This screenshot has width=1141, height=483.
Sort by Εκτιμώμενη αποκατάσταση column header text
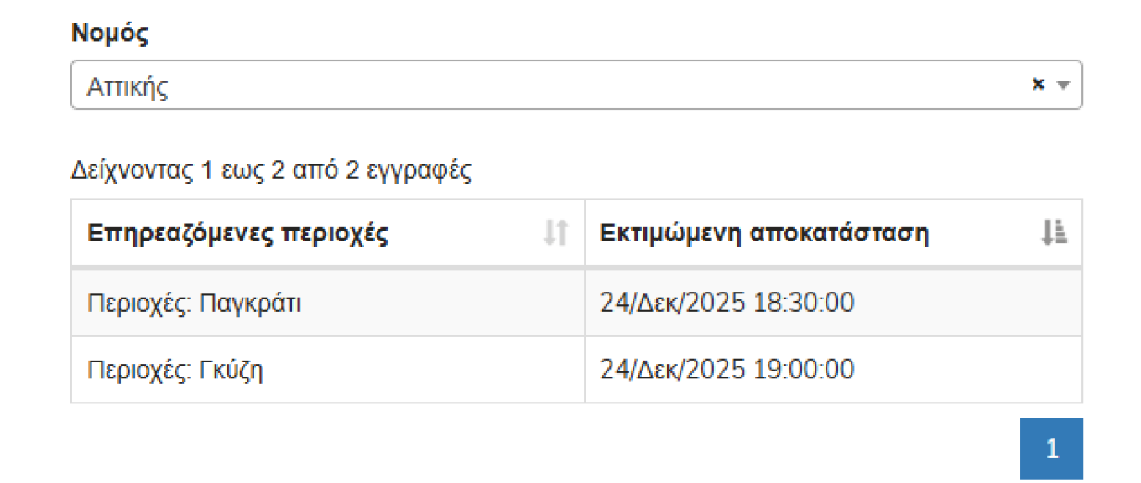point(763,233)
